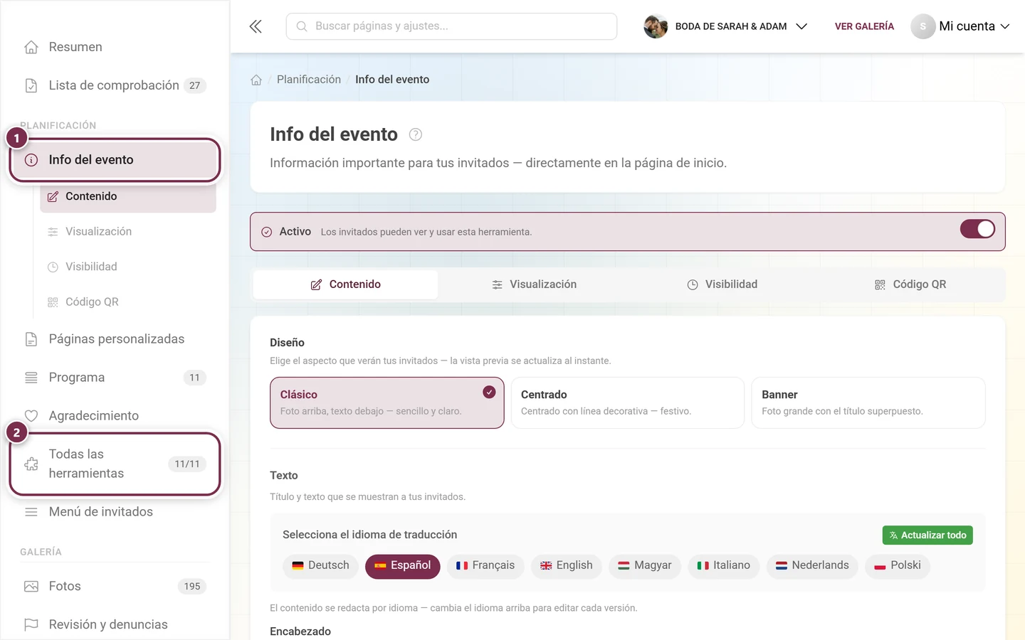Switch to the Contenido tab

[345, 284]
